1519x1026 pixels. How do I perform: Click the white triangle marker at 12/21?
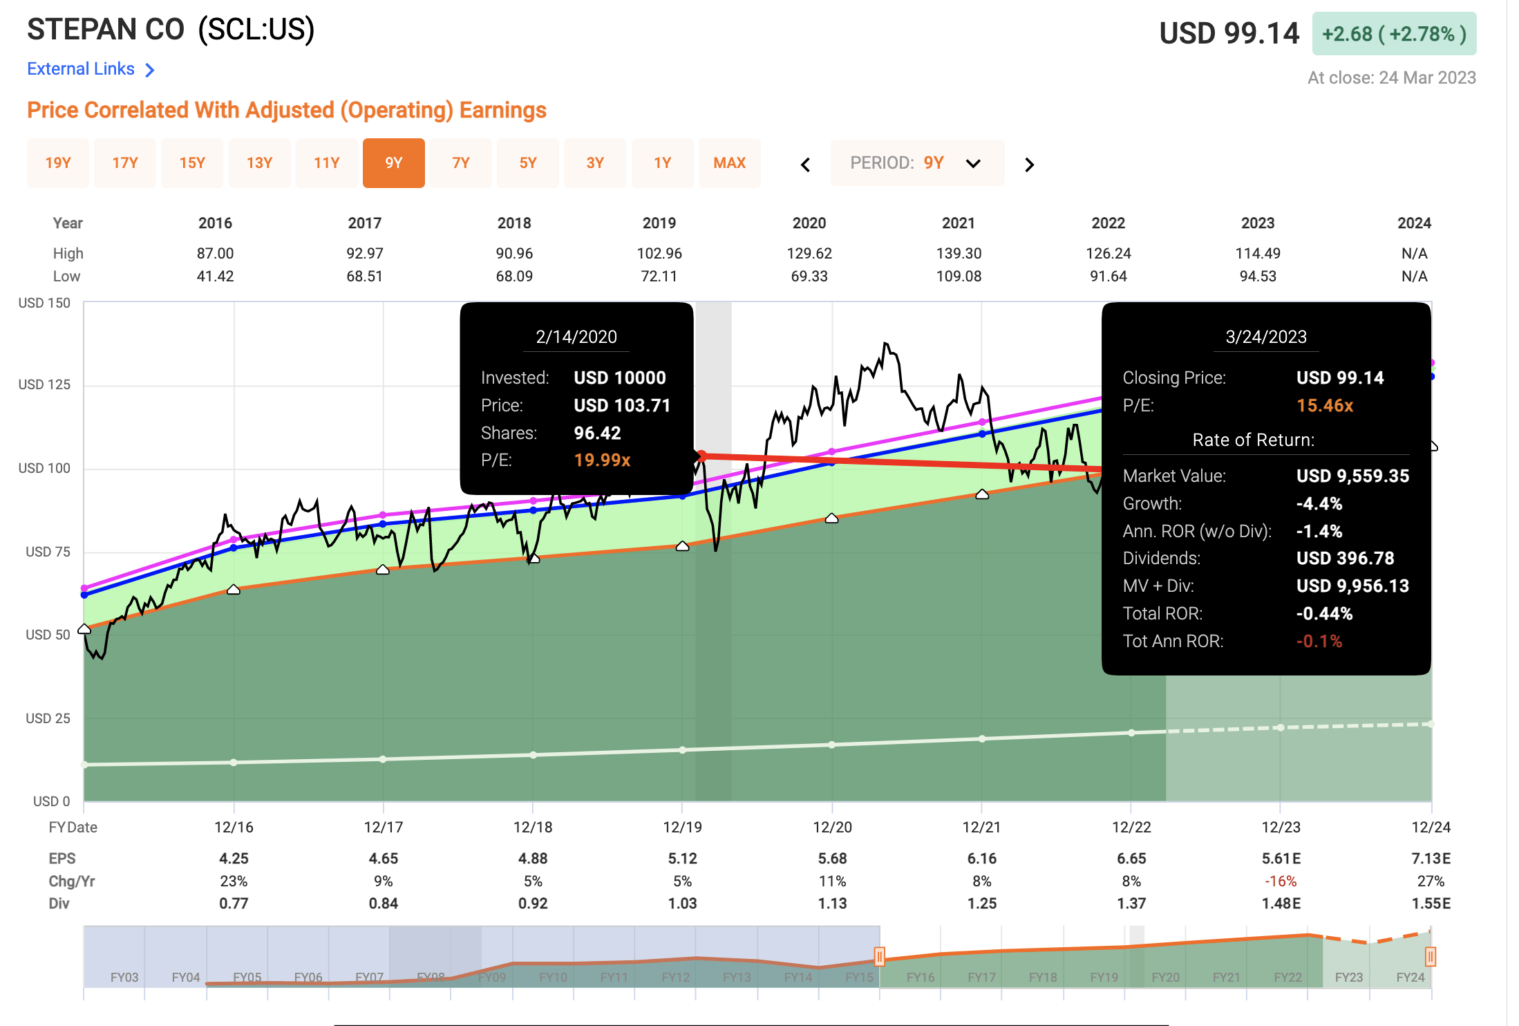point(982,494)
